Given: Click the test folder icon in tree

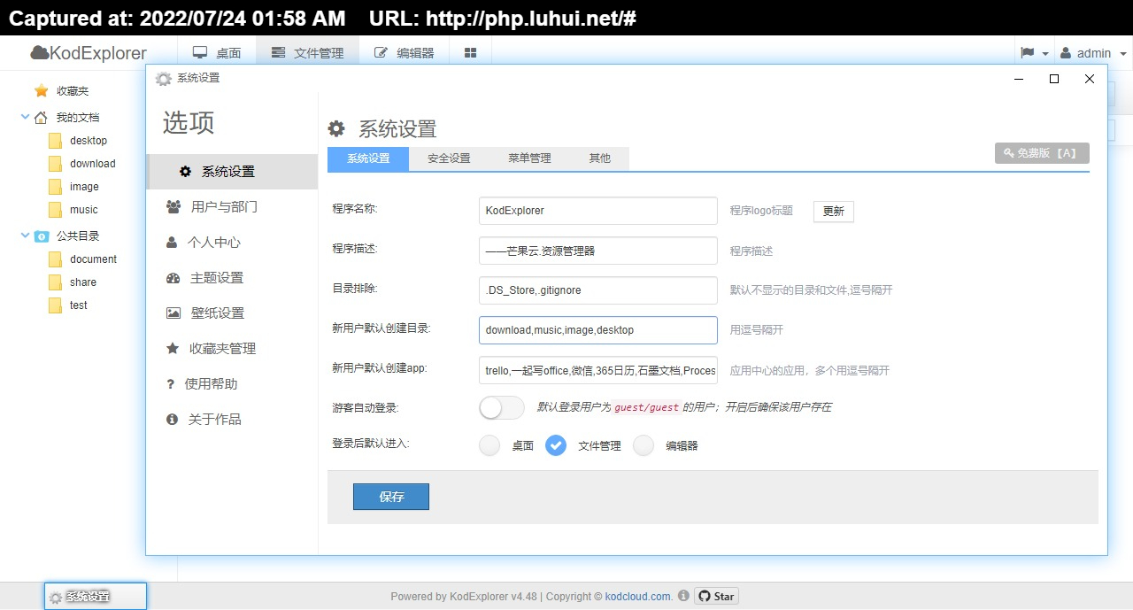Looking at the screenshot, I should pos(56,305).
